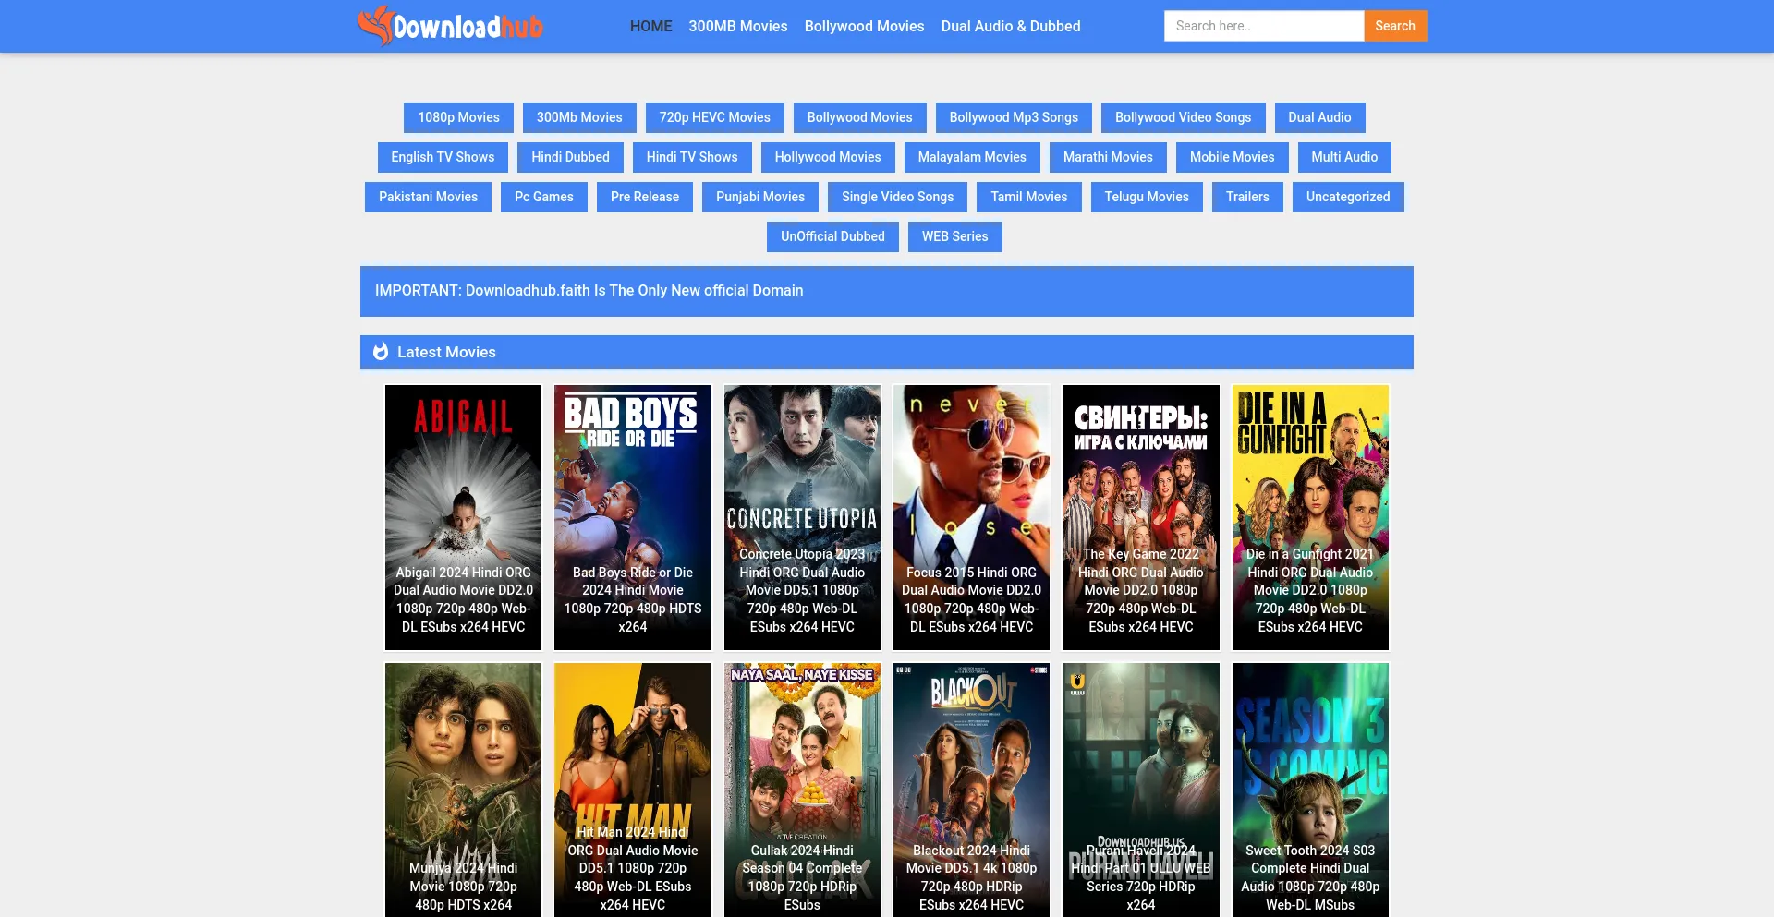Open the Dual Audio & Dubbed section

[x=1010, y=26]
